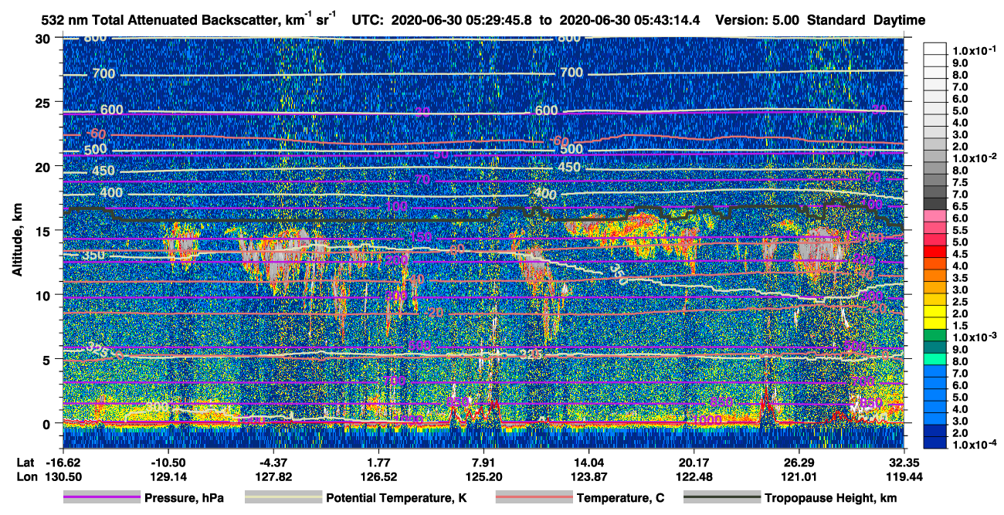This screenshot has width=1004, height=515.
Task: Click the 'Version: 5.00' text
Action: click(758, 21)
